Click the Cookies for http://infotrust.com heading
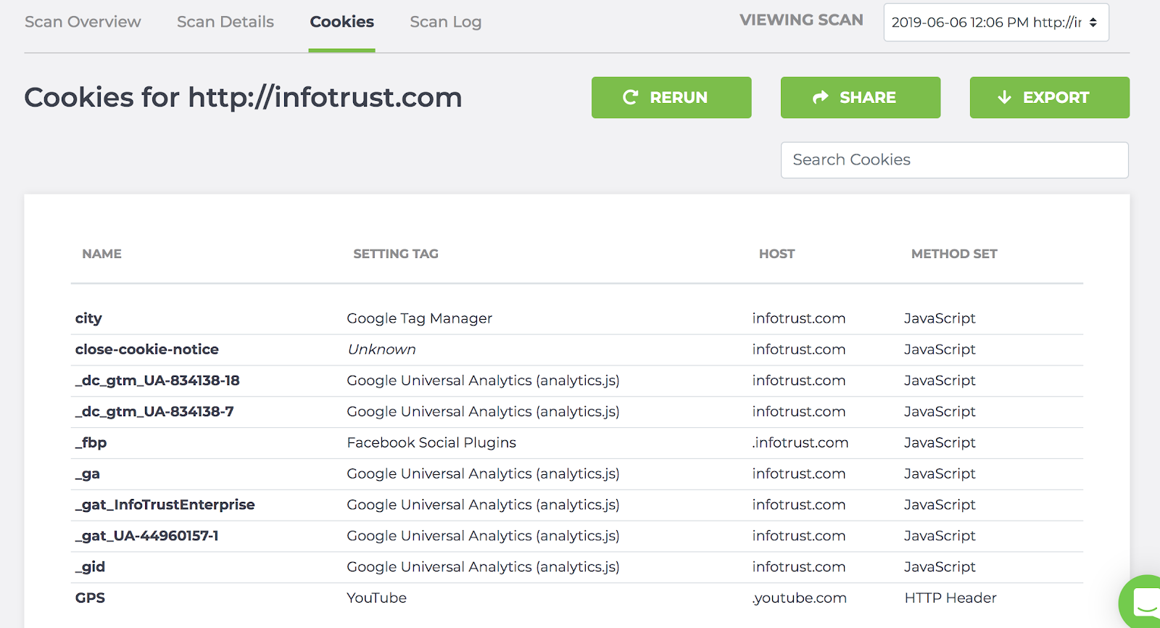The width and height of the screenshot is (1160, 628). click(244, 97)
